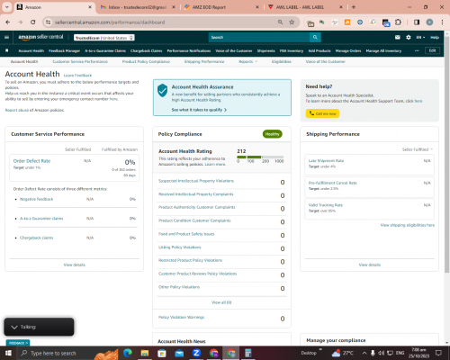Click View details under Customer Service Performance

coord(75,265)
